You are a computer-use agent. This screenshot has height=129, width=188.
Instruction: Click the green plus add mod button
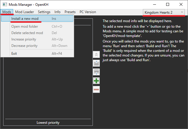pos(96,81)
